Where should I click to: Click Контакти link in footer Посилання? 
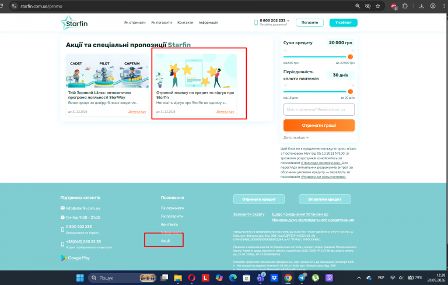(x=169, y=225)
